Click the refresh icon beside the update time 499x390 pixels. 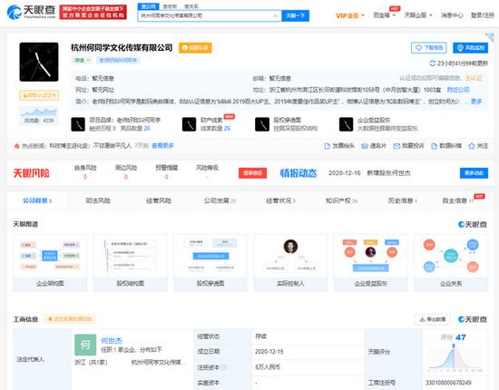[432, 63]
